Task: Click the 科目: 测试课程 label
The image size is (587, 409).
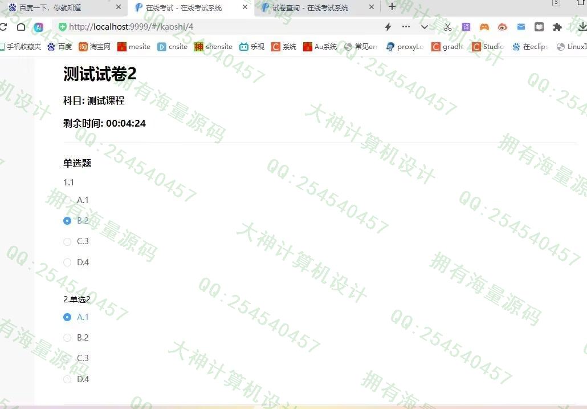Action: point(93,100)
